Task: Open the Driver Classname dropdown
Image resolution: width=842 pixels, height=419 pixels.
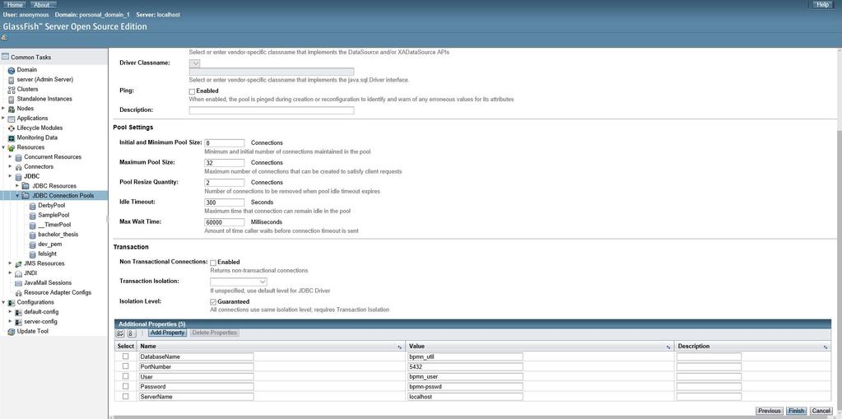Action: tap(195, 63)
